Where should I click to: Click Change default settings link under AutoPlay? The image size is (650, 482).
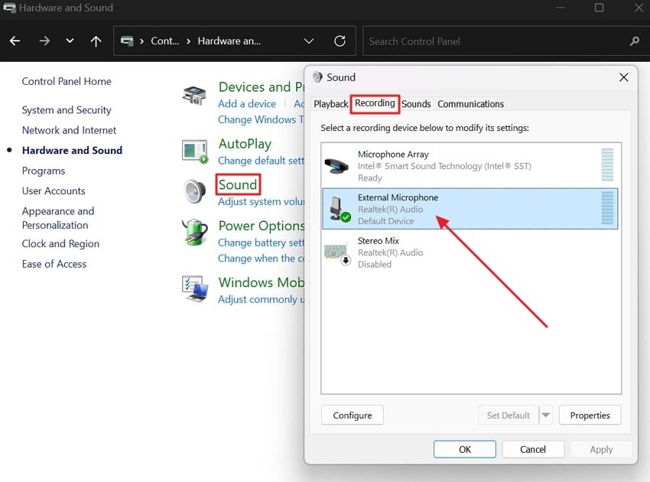coord(261,161)
